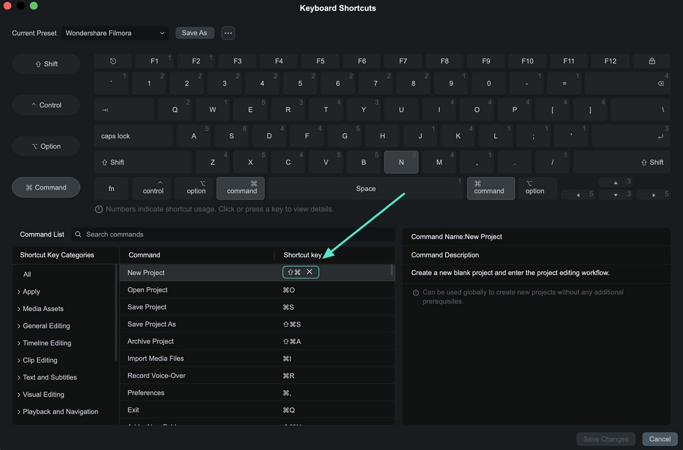Click the down arrow key on virtual keyboard
The height and width of the screenshot is (450, 683).
pyautogui.click(x=616, y=195)
